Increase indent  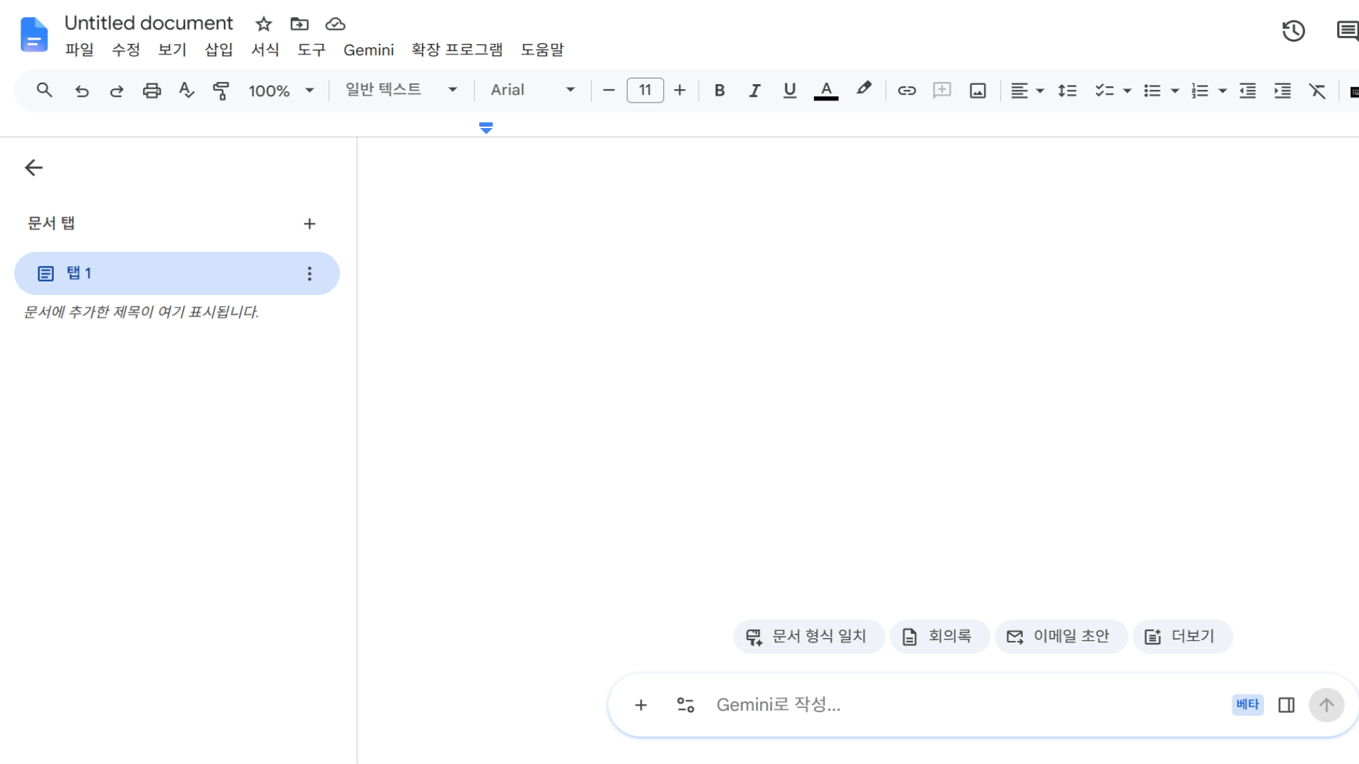(1283, 91)
